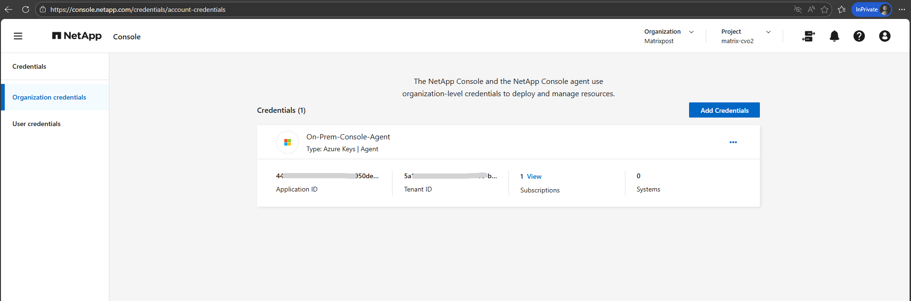Add this page to browser favorites

(825, 9)
